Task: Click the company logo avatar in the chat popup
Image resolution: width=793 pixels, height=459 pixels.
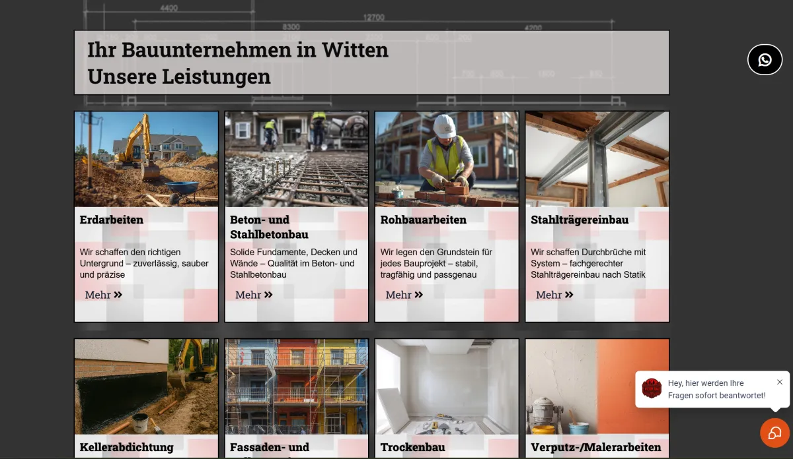Action: pos(653,389)
